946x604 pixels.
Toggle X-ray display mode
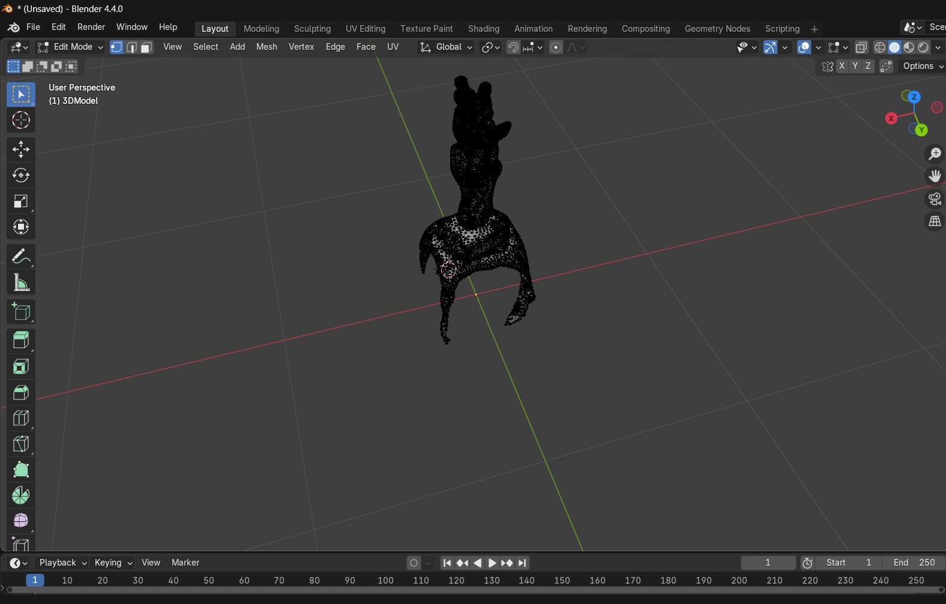tap(861, 47)
